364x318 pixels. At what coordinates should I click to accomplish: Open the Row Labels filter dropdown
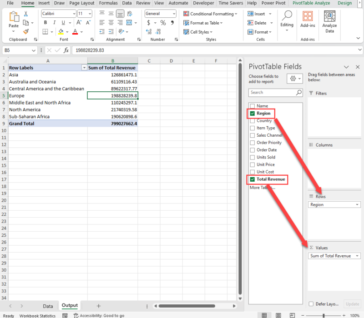[85, 67]
